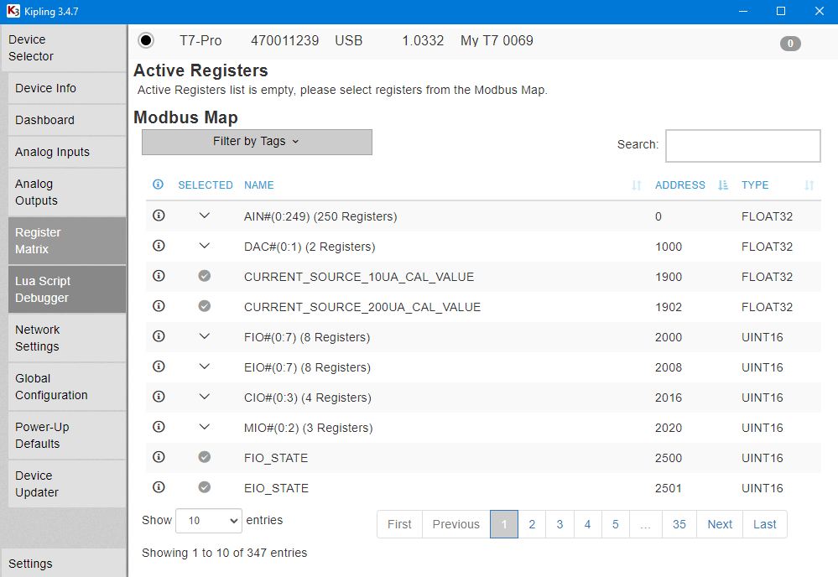Show info for FIO_STATE register
The image size is (838, 577).
coord(159,457)
